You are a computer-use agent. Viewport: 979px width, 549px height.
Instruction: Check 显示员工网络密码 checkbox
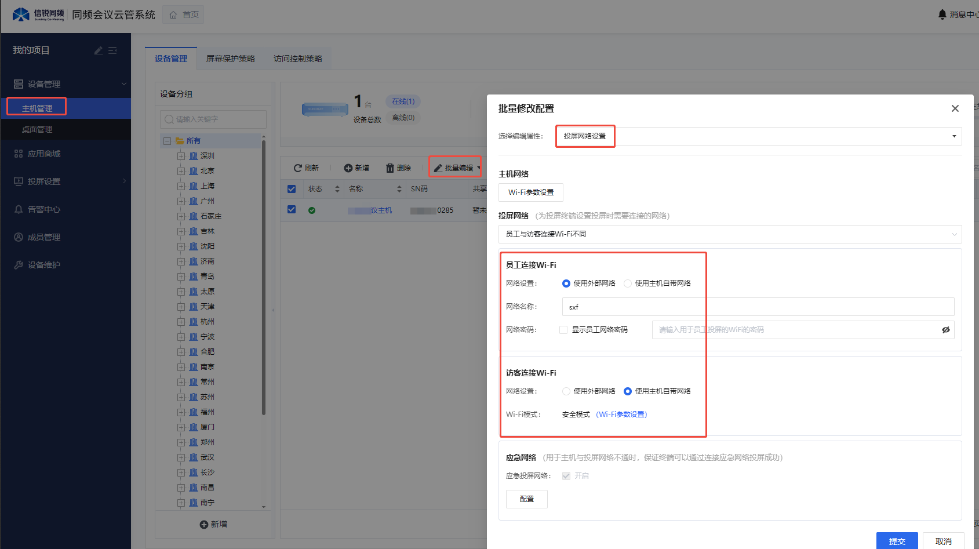[x=563, y=330]
